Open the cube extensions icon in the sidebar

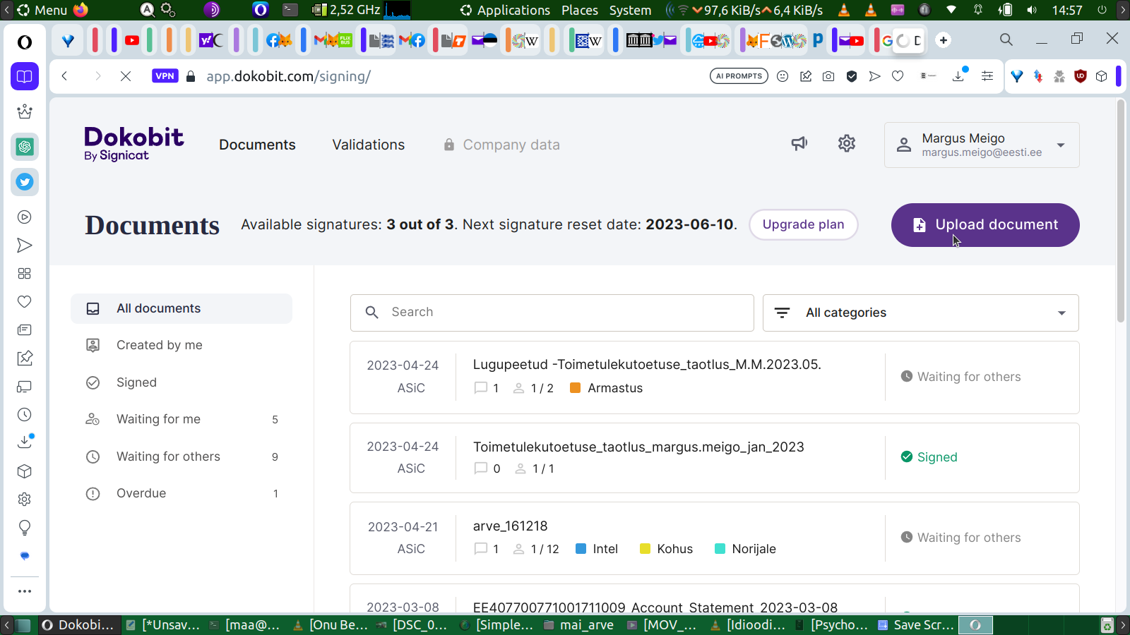(25, 471)
